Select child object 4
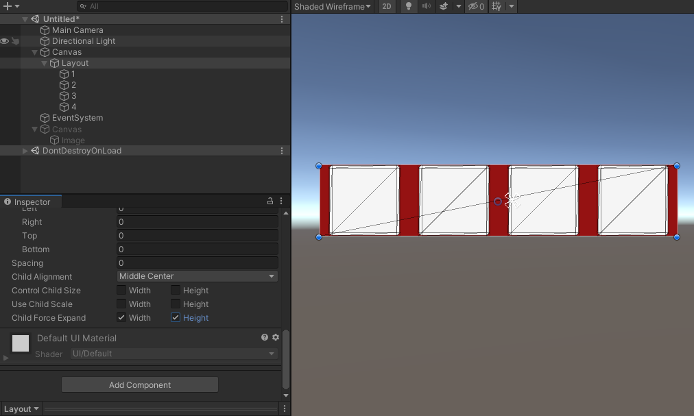Screen dimensions: 694x416 point(73,107)
